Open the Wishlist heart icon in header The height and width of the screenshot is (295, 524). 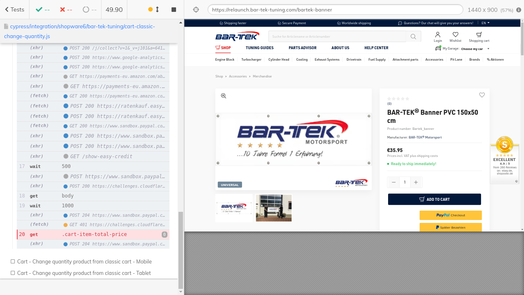[x=455, y=35]
